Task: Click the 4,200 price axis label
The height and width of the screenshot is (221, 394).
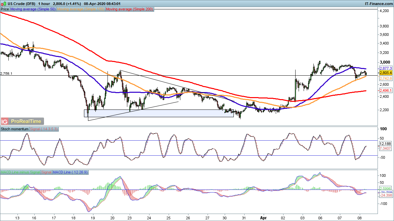Action: [385, 11]
